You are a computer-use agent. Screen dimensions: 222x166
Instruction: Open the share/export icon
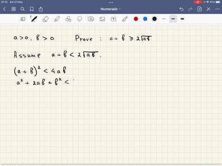pyautogui.click(x=41, y=9)
